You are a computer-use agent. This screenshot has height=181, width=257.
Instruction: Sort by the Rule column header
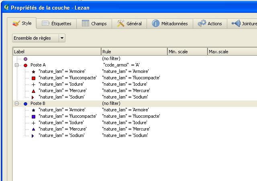(x=134, y=52)
